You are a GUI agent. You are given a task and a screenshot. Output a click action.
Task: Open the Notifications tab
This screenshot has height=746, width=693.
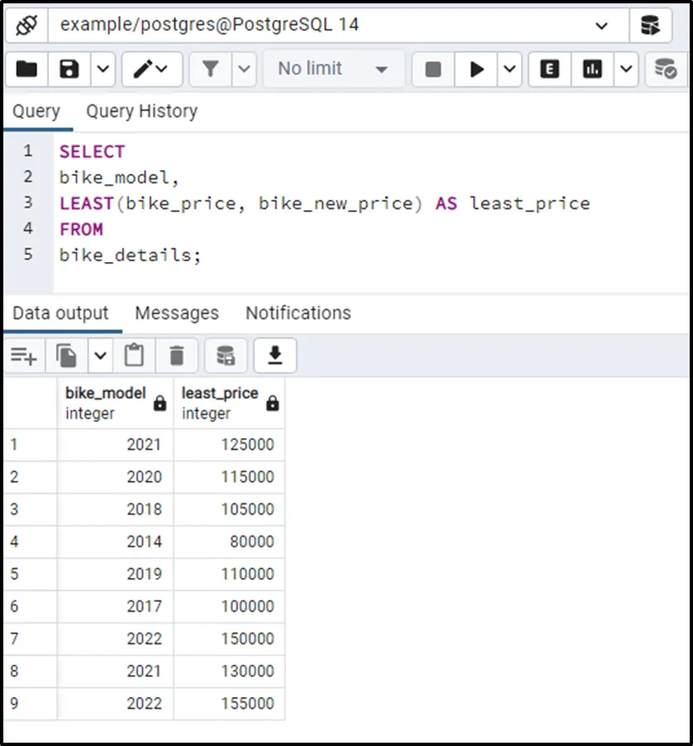click(x=298, y=313)
